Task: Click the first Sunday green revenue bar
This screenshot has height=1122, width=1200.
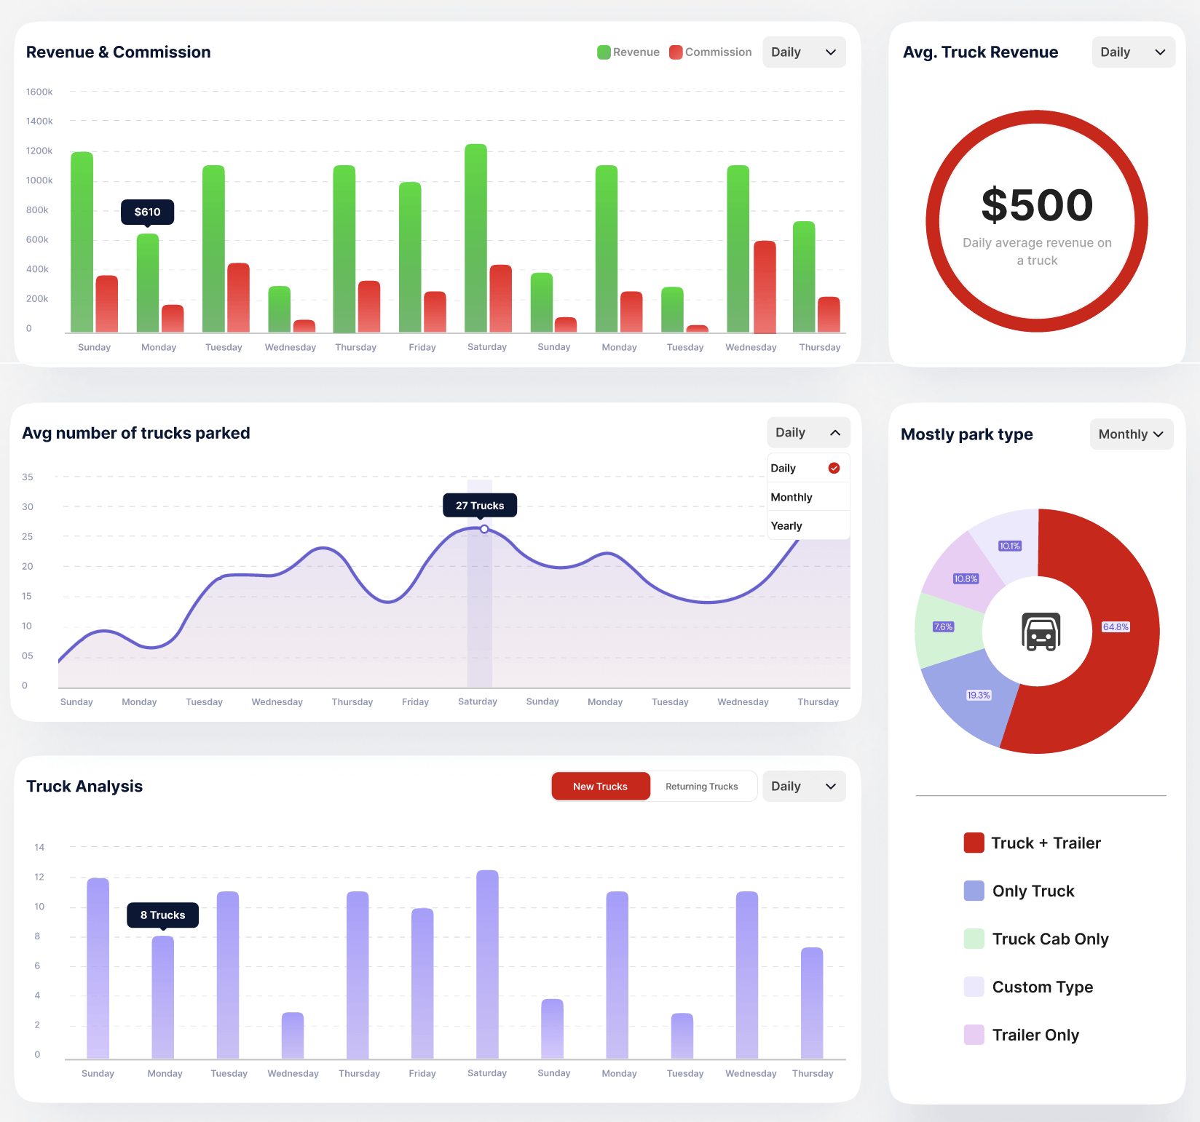Action: click(x=82, y=242)
